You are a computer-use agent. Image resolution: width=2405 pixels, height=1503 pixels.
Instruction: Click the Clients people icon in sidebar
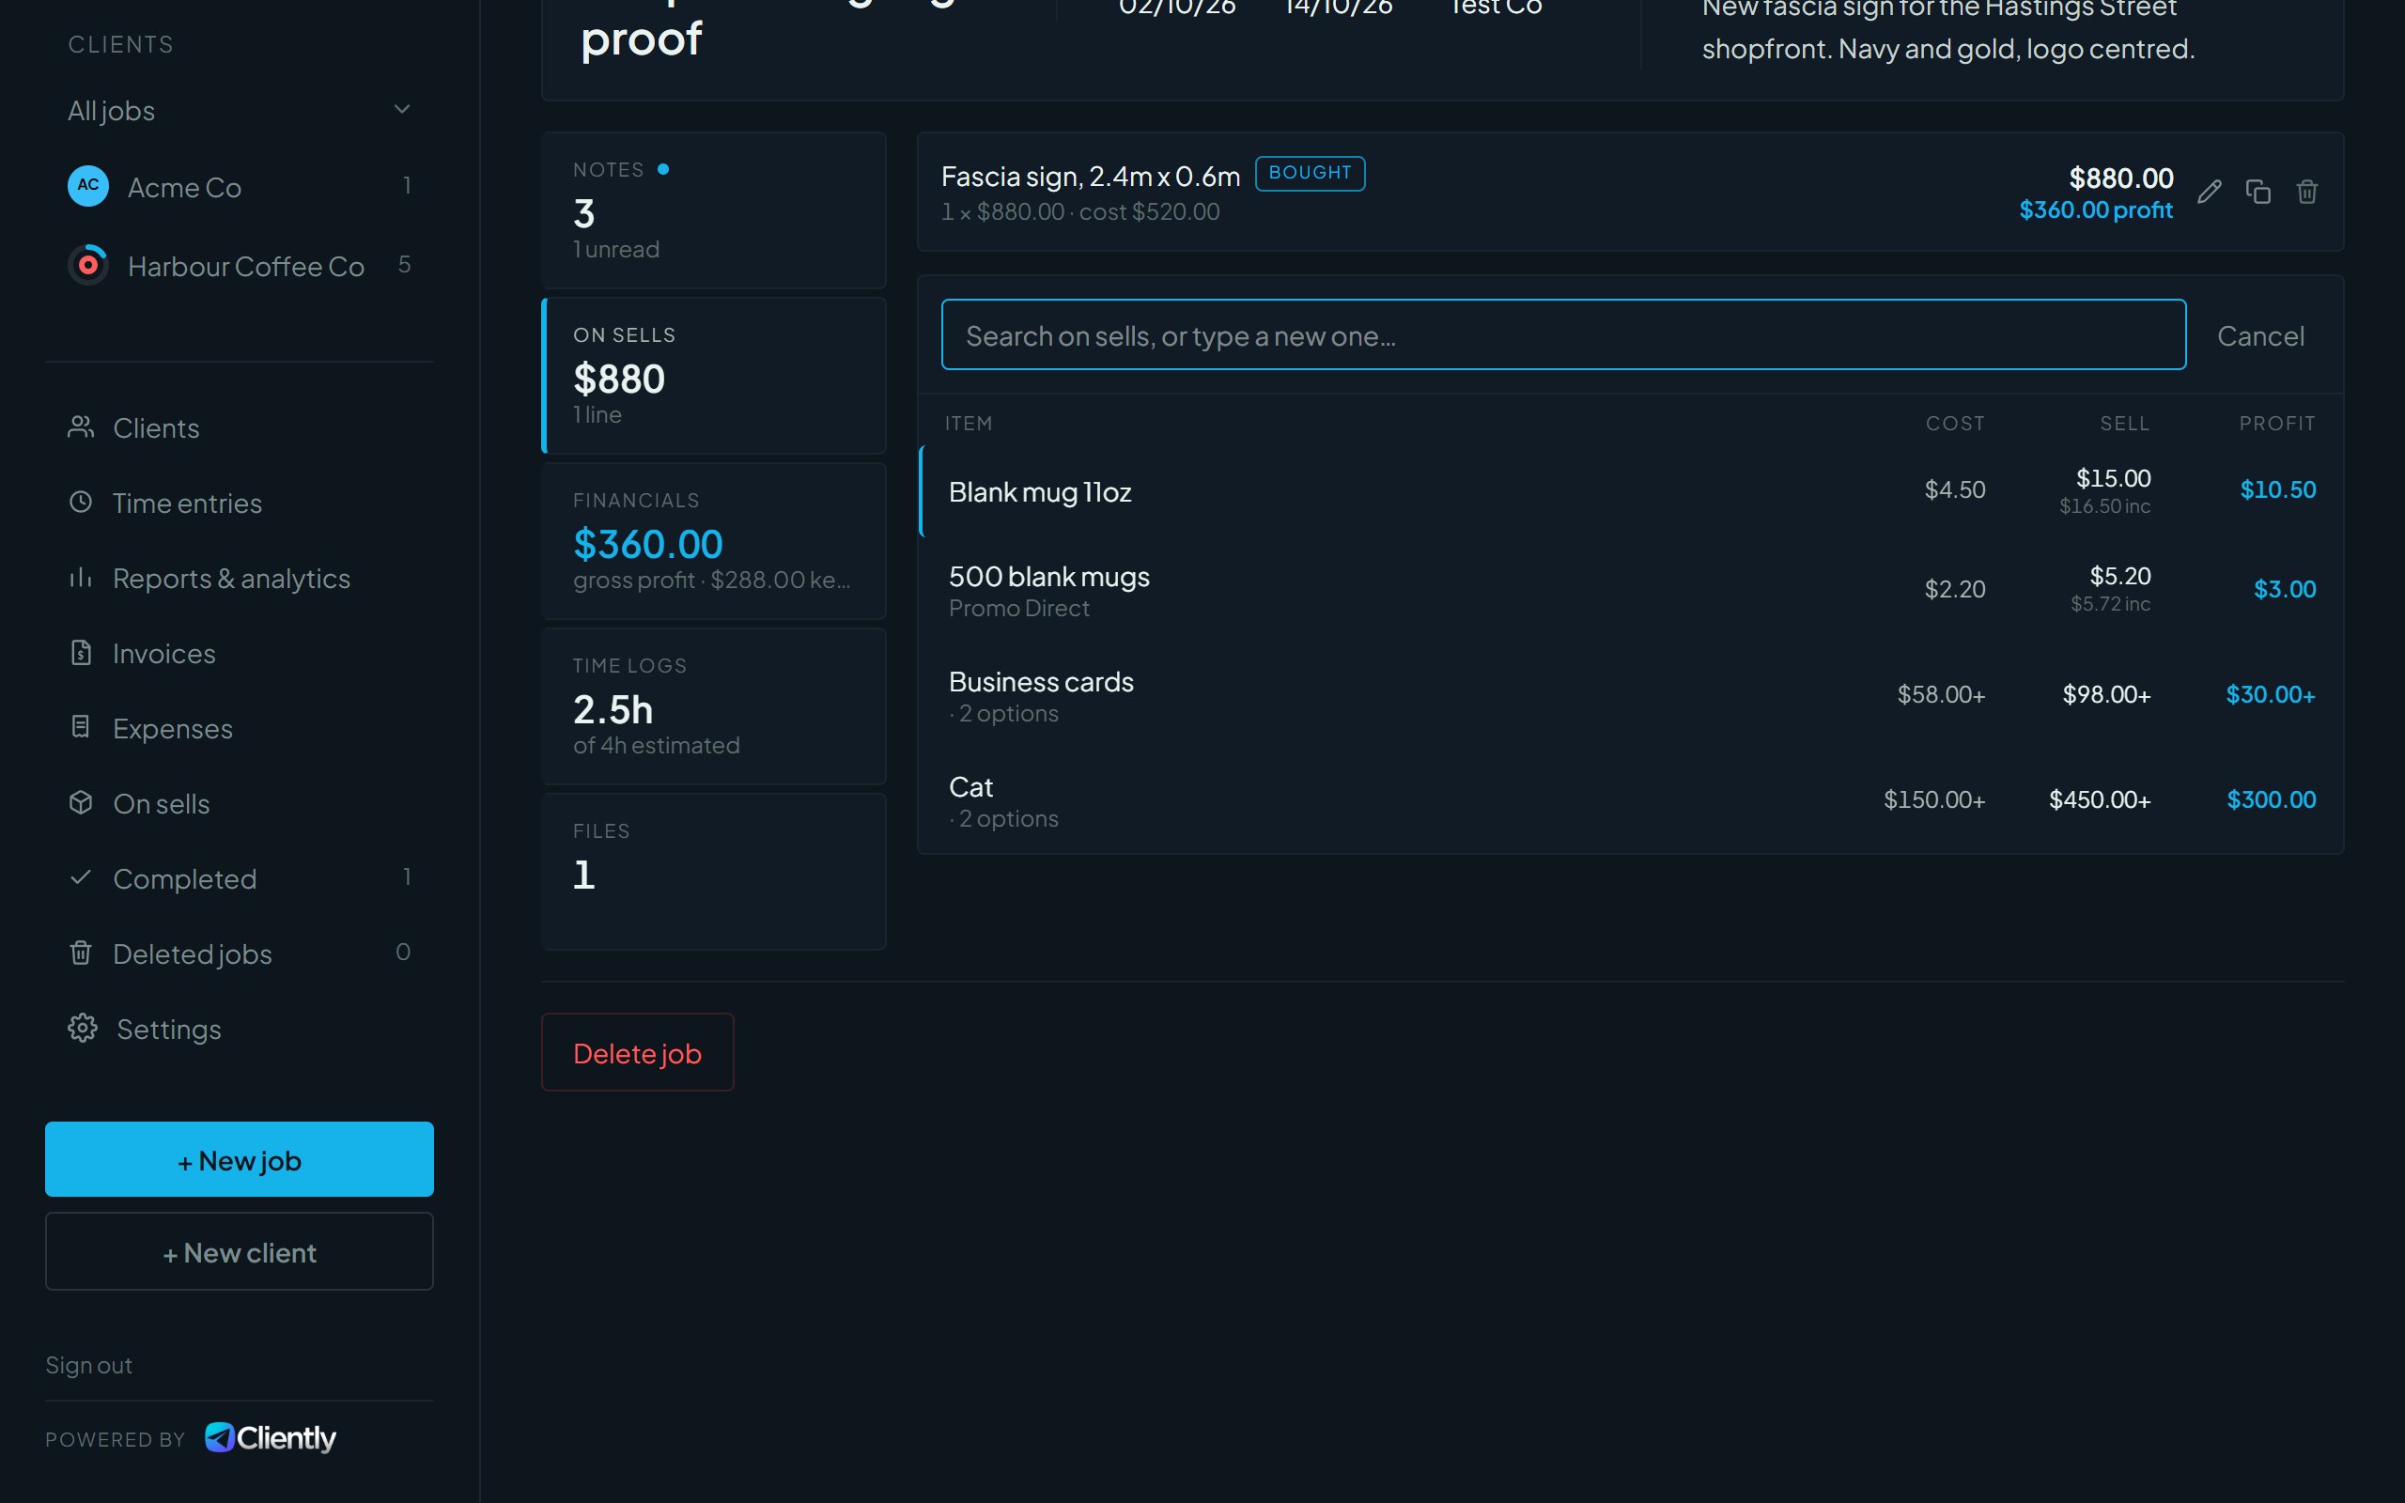pos(81,427)
